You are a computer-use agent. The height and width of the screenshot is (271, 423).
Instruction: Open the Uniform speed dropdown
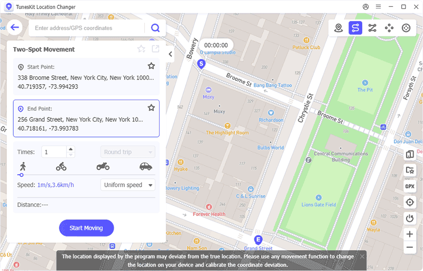[128, 185]
